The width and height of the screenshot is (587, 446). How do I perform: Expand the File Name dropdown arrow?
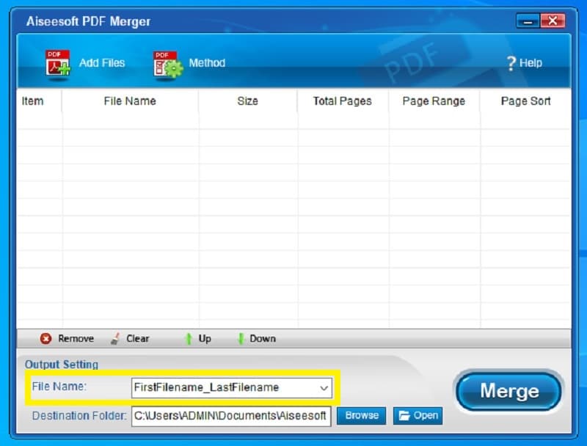(324, 388)
